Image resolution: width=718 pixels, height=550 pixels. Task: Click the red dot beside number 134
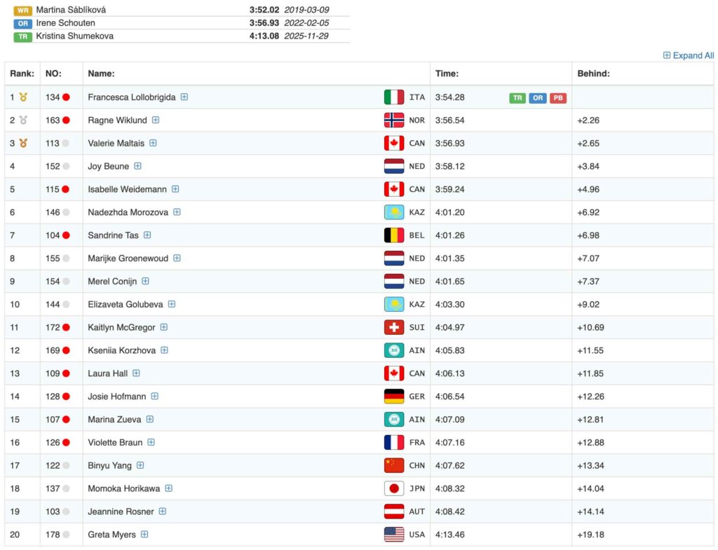pos(66,97)
